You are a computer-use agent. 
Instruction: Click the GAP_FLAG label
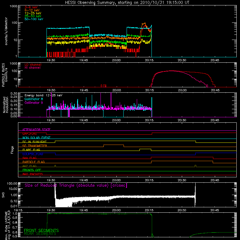[x=29, y=133]
